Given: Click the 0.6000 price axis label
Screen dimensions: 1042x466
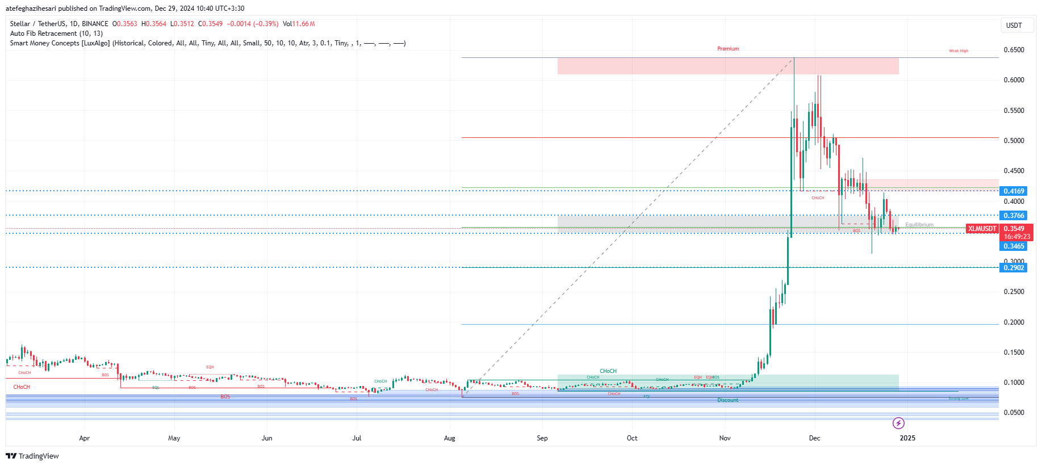Looking at the screenshot, I should (1014, 80).
